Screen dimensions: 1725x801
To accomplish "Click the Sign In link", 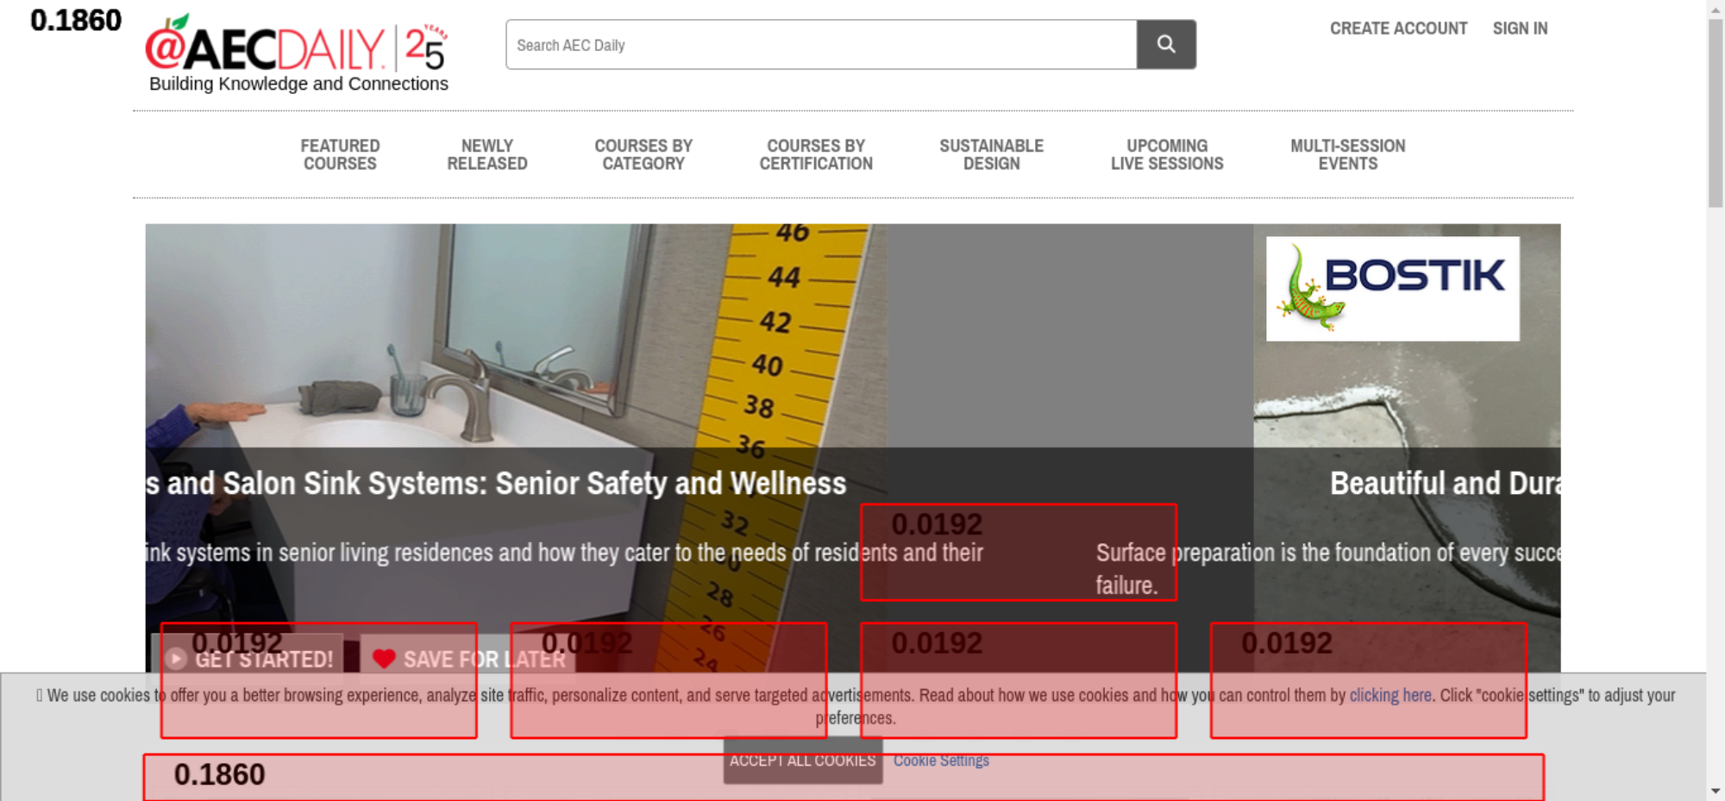I will 1520,28.
